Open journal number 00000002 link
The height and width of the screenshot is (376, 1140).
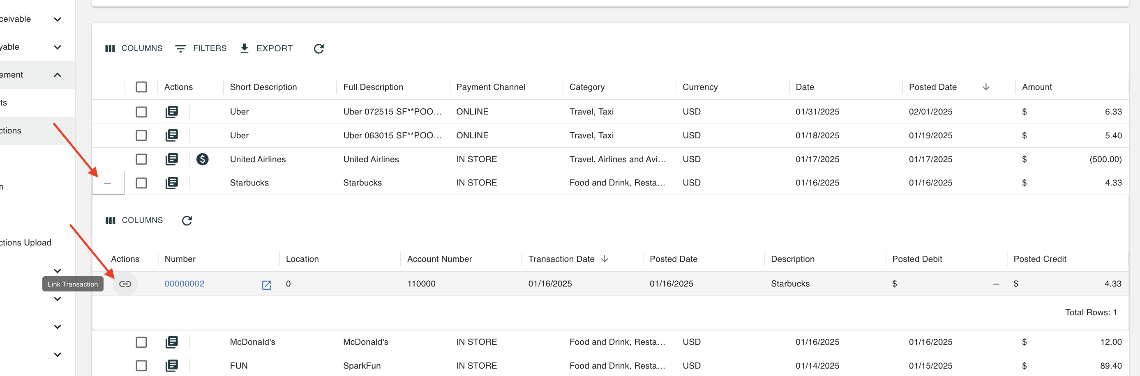[185, 284]
